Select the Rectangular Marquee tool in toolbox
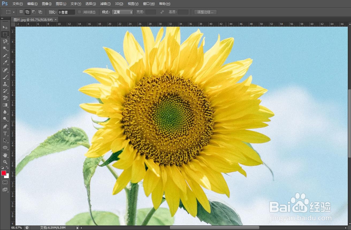The height and width of the screenshot is (230, 351). (5, 34)
